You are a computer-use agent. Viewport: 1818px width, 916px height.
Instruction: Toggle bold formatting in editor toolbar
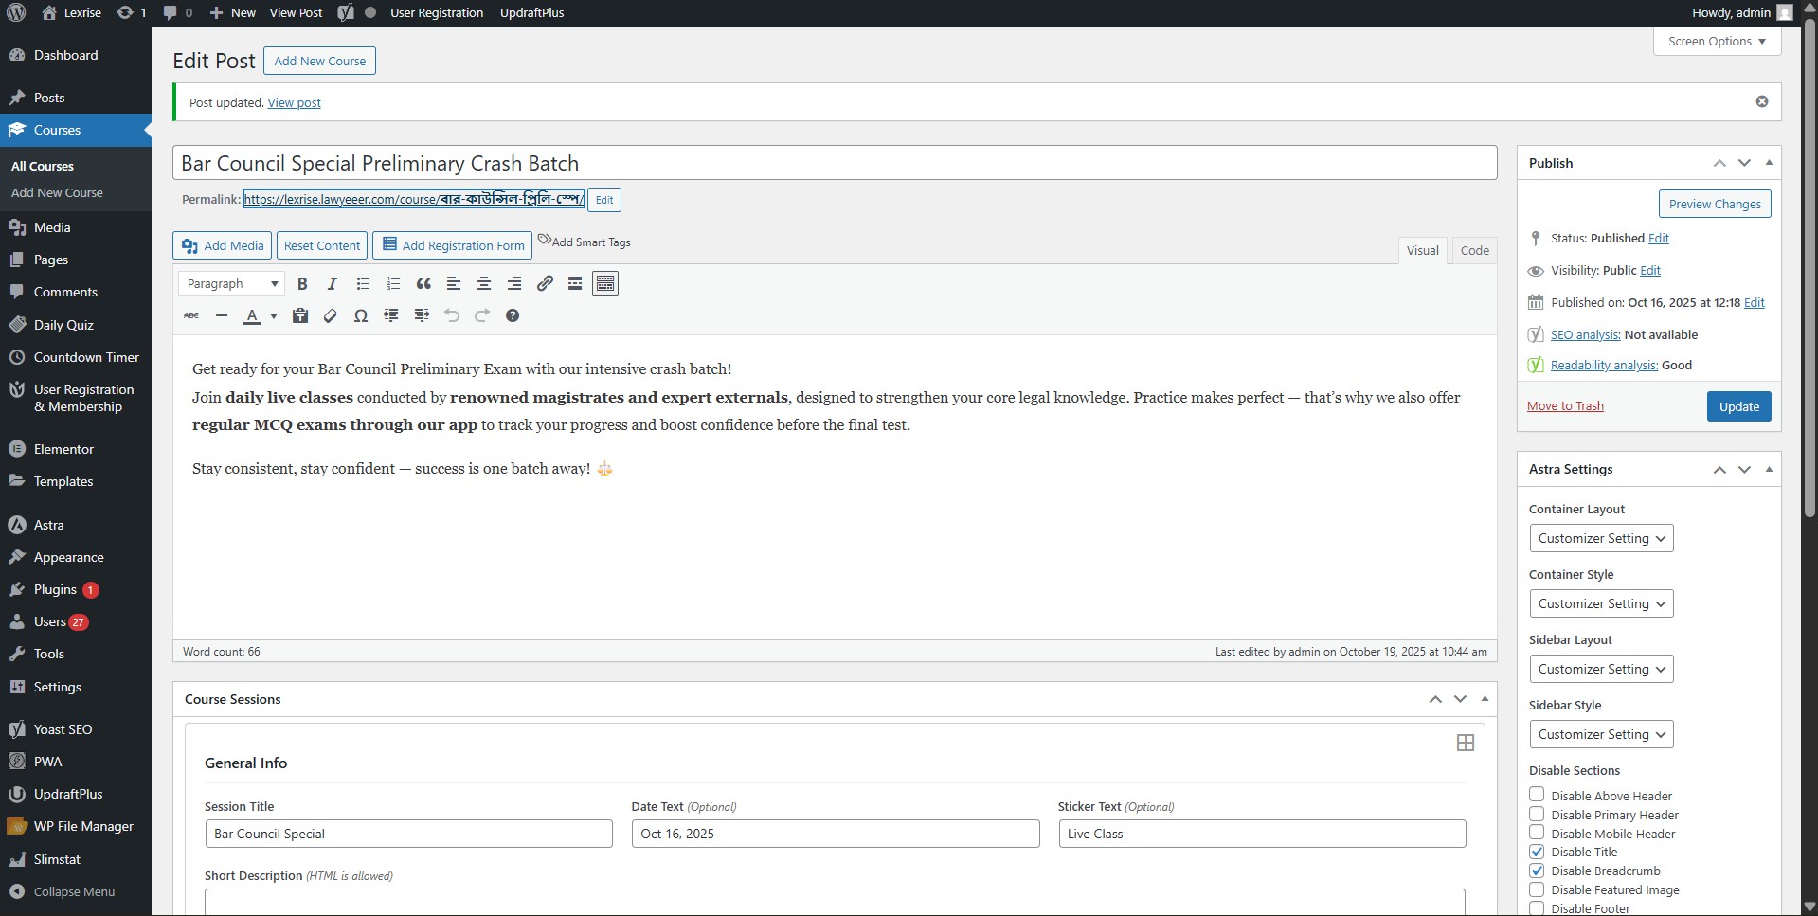tap(302, 283)
